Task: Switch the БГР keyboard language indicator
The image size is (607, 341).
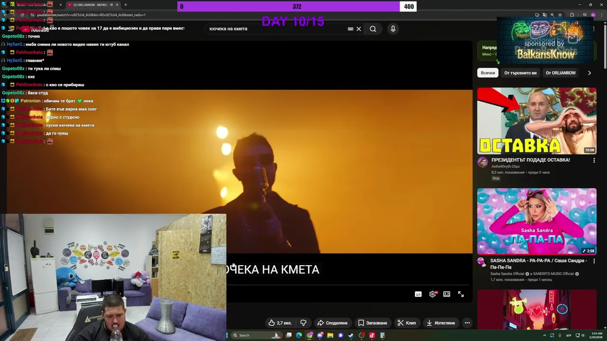Action: click(x=569, y=335)
